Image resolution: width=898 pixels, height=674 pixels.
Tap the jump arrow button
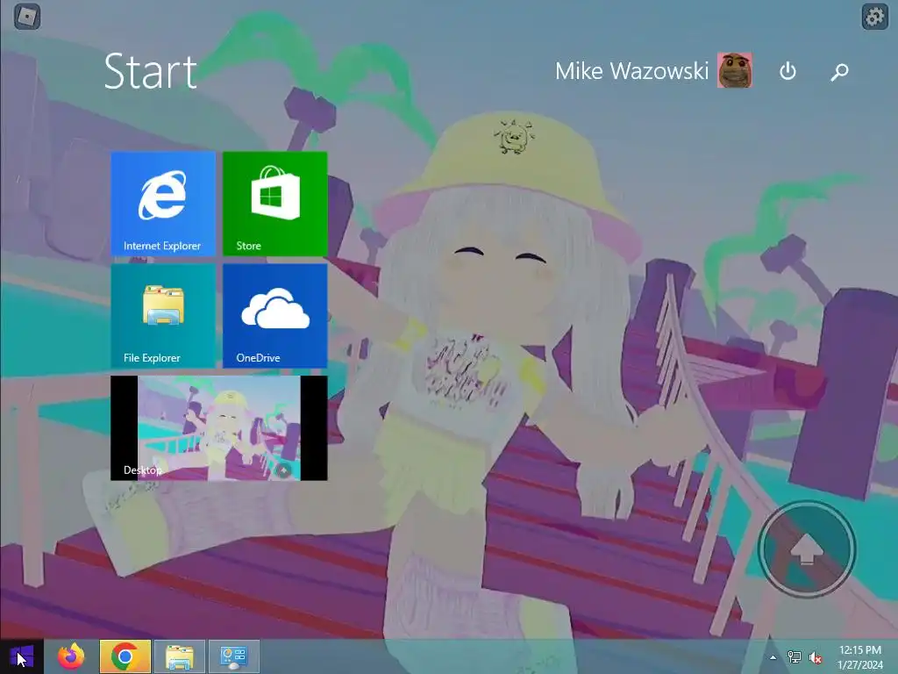click(x=807, y=549)
